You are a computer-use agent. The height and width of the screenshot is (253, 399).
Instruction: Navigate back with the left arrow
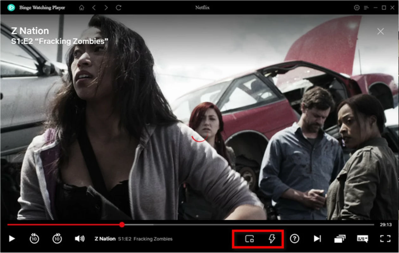click(x=94, y=8)
